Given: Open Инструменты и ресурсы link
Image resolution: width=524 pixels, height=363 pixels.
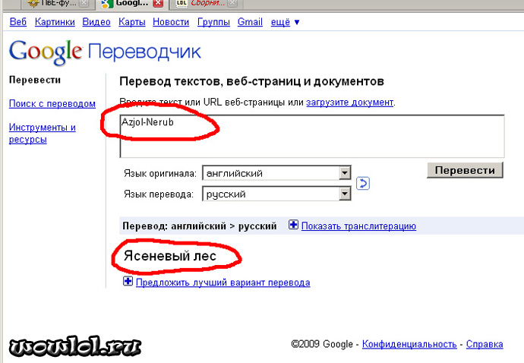Looking at the screenshot, I should click(42, 133).
